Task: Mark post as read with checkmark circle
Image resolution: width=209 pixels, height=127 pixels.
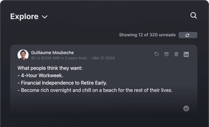Action: tap(186, 108)
